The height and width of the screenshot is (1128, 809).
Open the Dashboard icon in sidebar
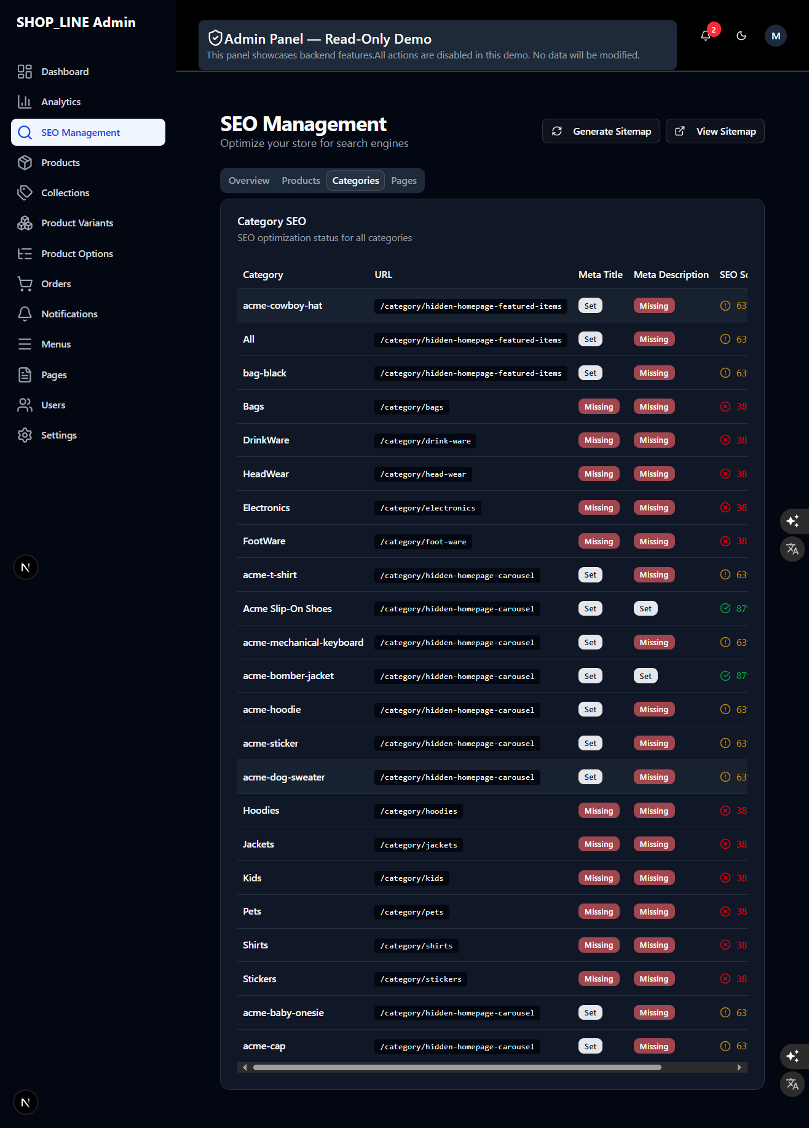click(x=25, y=72)
